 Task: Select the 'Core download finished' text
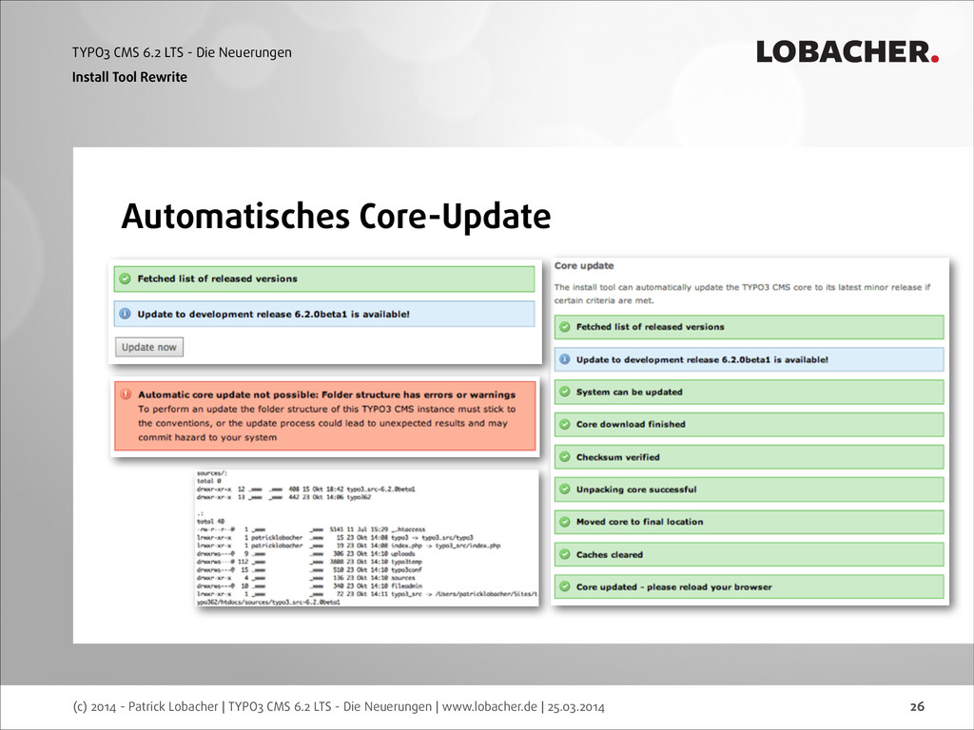pos(631,425)
